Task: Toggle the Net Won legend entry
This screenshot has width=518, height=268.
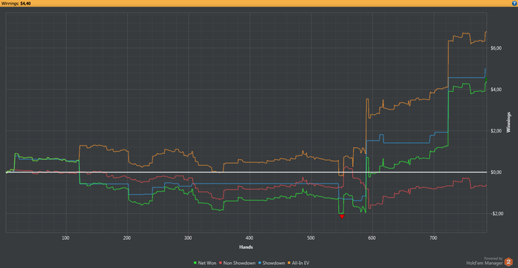Action: (204, 263)
